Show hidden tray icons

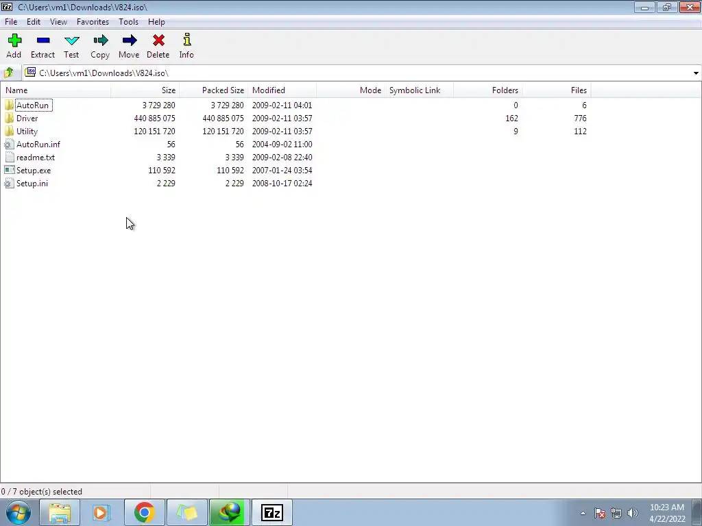pyautogui.click(x=583, y=513)
